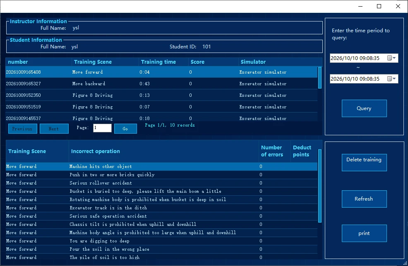The height and width of the screenshot is (266, 408).
Task: Click the Student ID value 101
Action: pyautogui.click(x=206, y=47)
